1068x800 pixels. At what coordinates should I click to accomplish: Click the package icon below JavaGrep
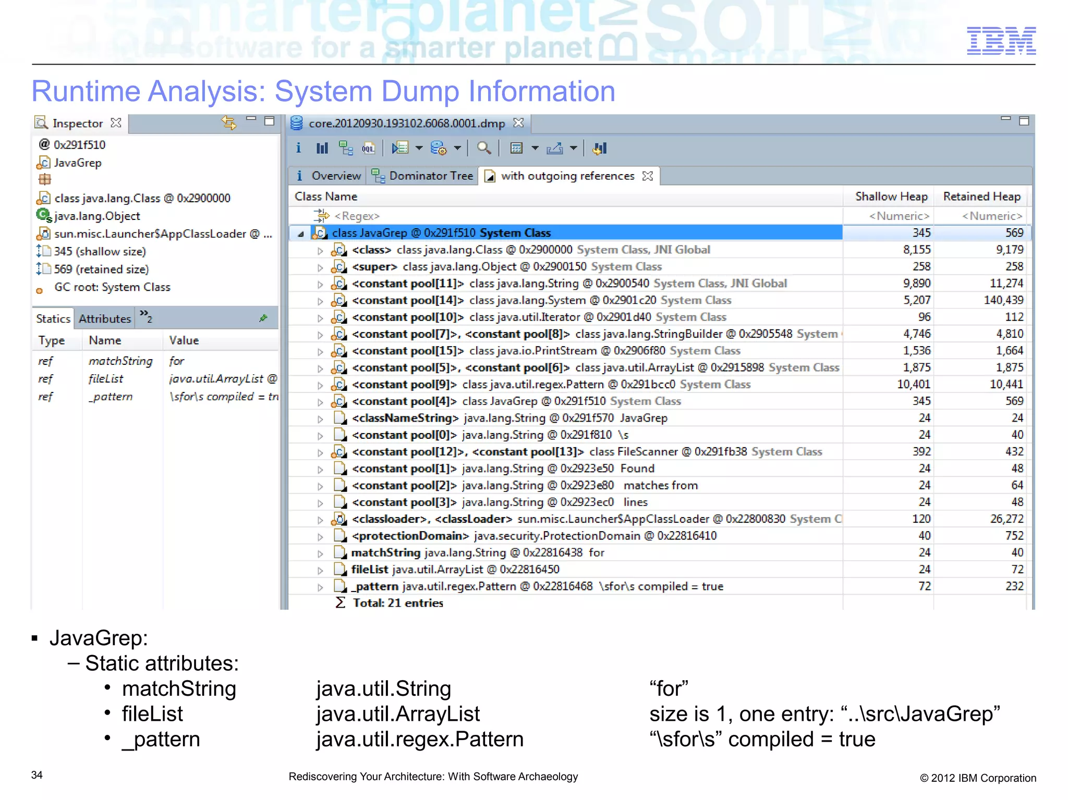tap(44, 179)
